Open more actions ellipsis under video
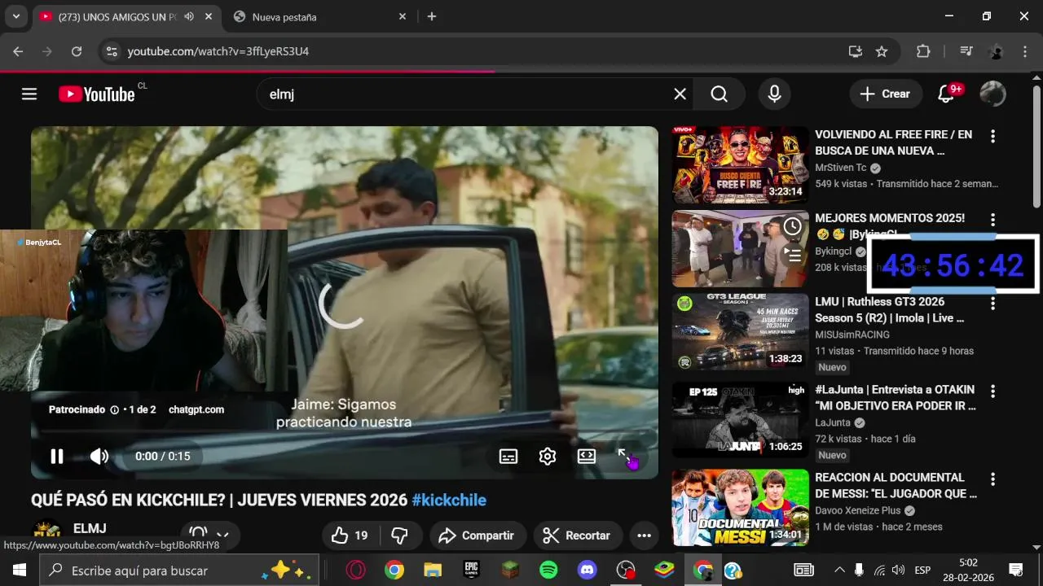This screenshot has width=1043, height=586. click(644, 536)
